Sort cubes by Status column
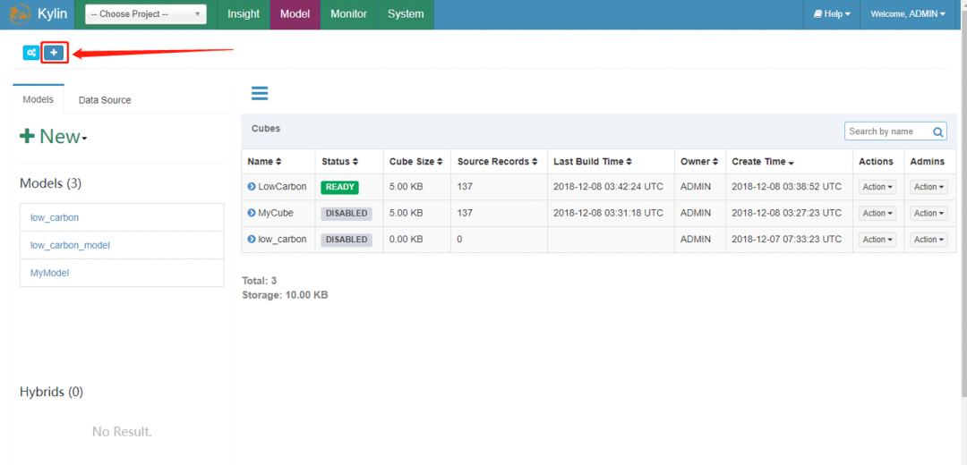The image size is (967, 465). 340,161
